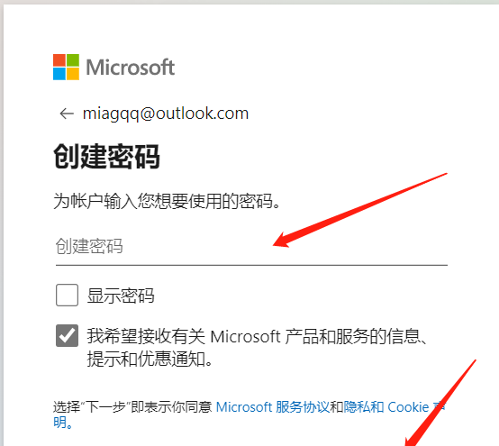
Task: Uncheck the Microsoft 产品和服务 notifications checkbox
Action: [67, 335]
